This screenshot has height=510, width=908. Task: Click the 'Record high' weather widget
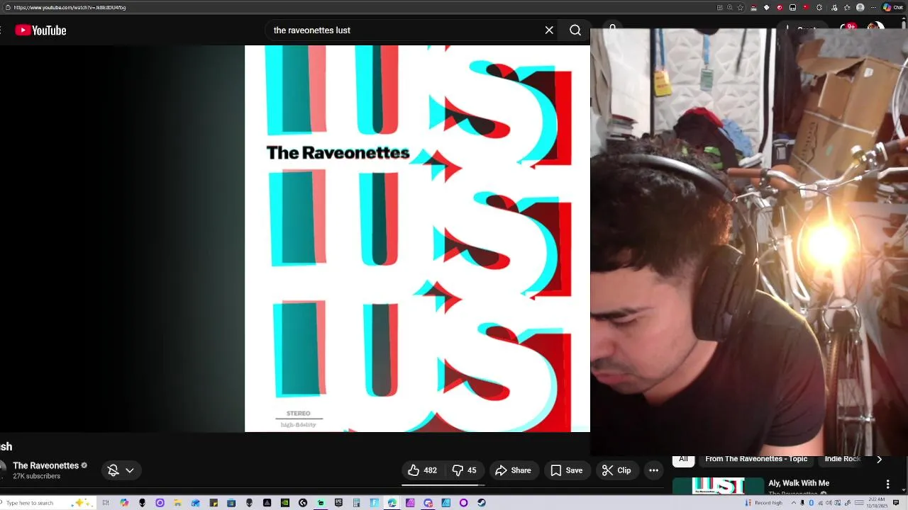click(x=764, y=503)
